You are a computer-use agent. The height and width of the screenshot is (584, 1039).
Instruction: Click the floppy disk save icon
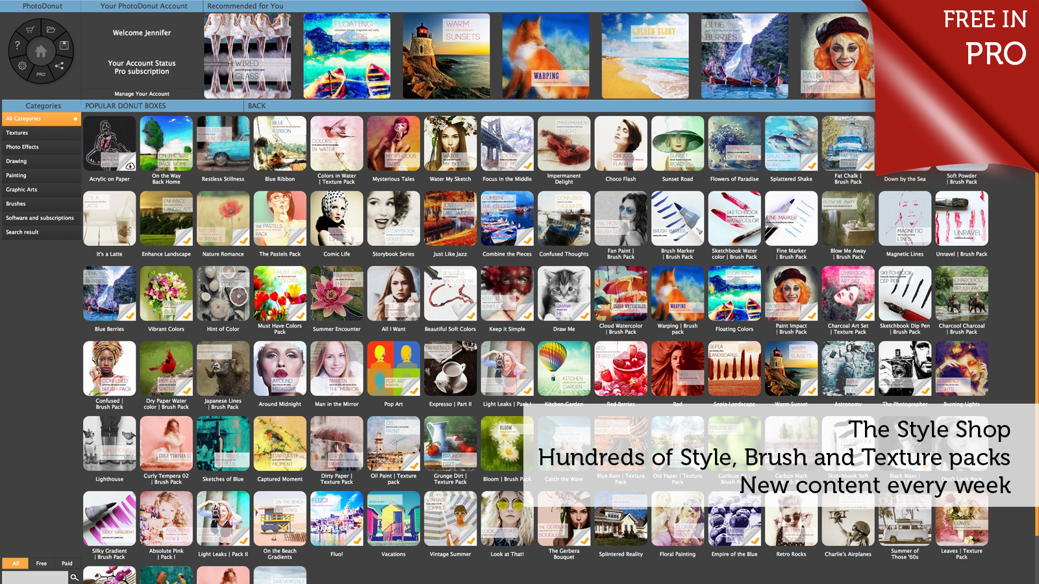click(64, 45)
